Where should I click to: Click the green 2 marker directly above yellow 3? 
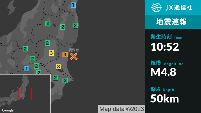[x=47, y=43]
